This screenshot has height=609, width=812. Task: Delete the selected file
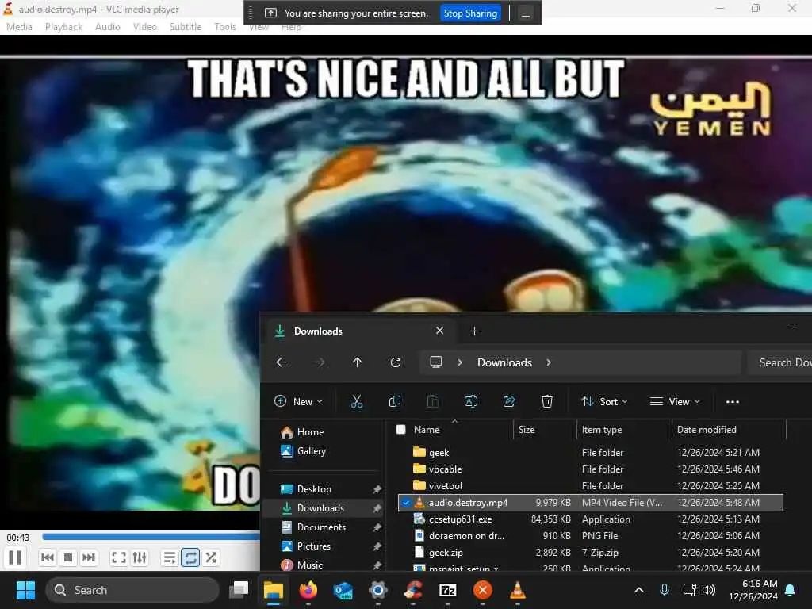[x=547, y=402]
